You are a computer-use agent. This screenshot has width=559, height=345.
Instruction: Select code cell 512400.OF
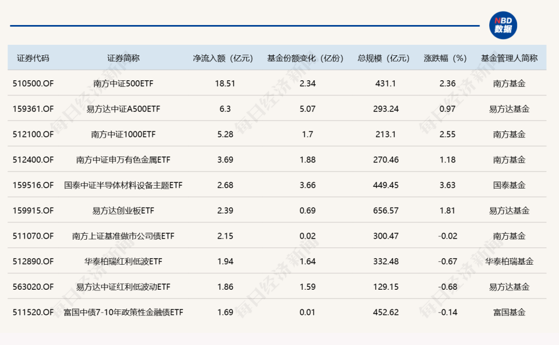click(x=33, y=159)
